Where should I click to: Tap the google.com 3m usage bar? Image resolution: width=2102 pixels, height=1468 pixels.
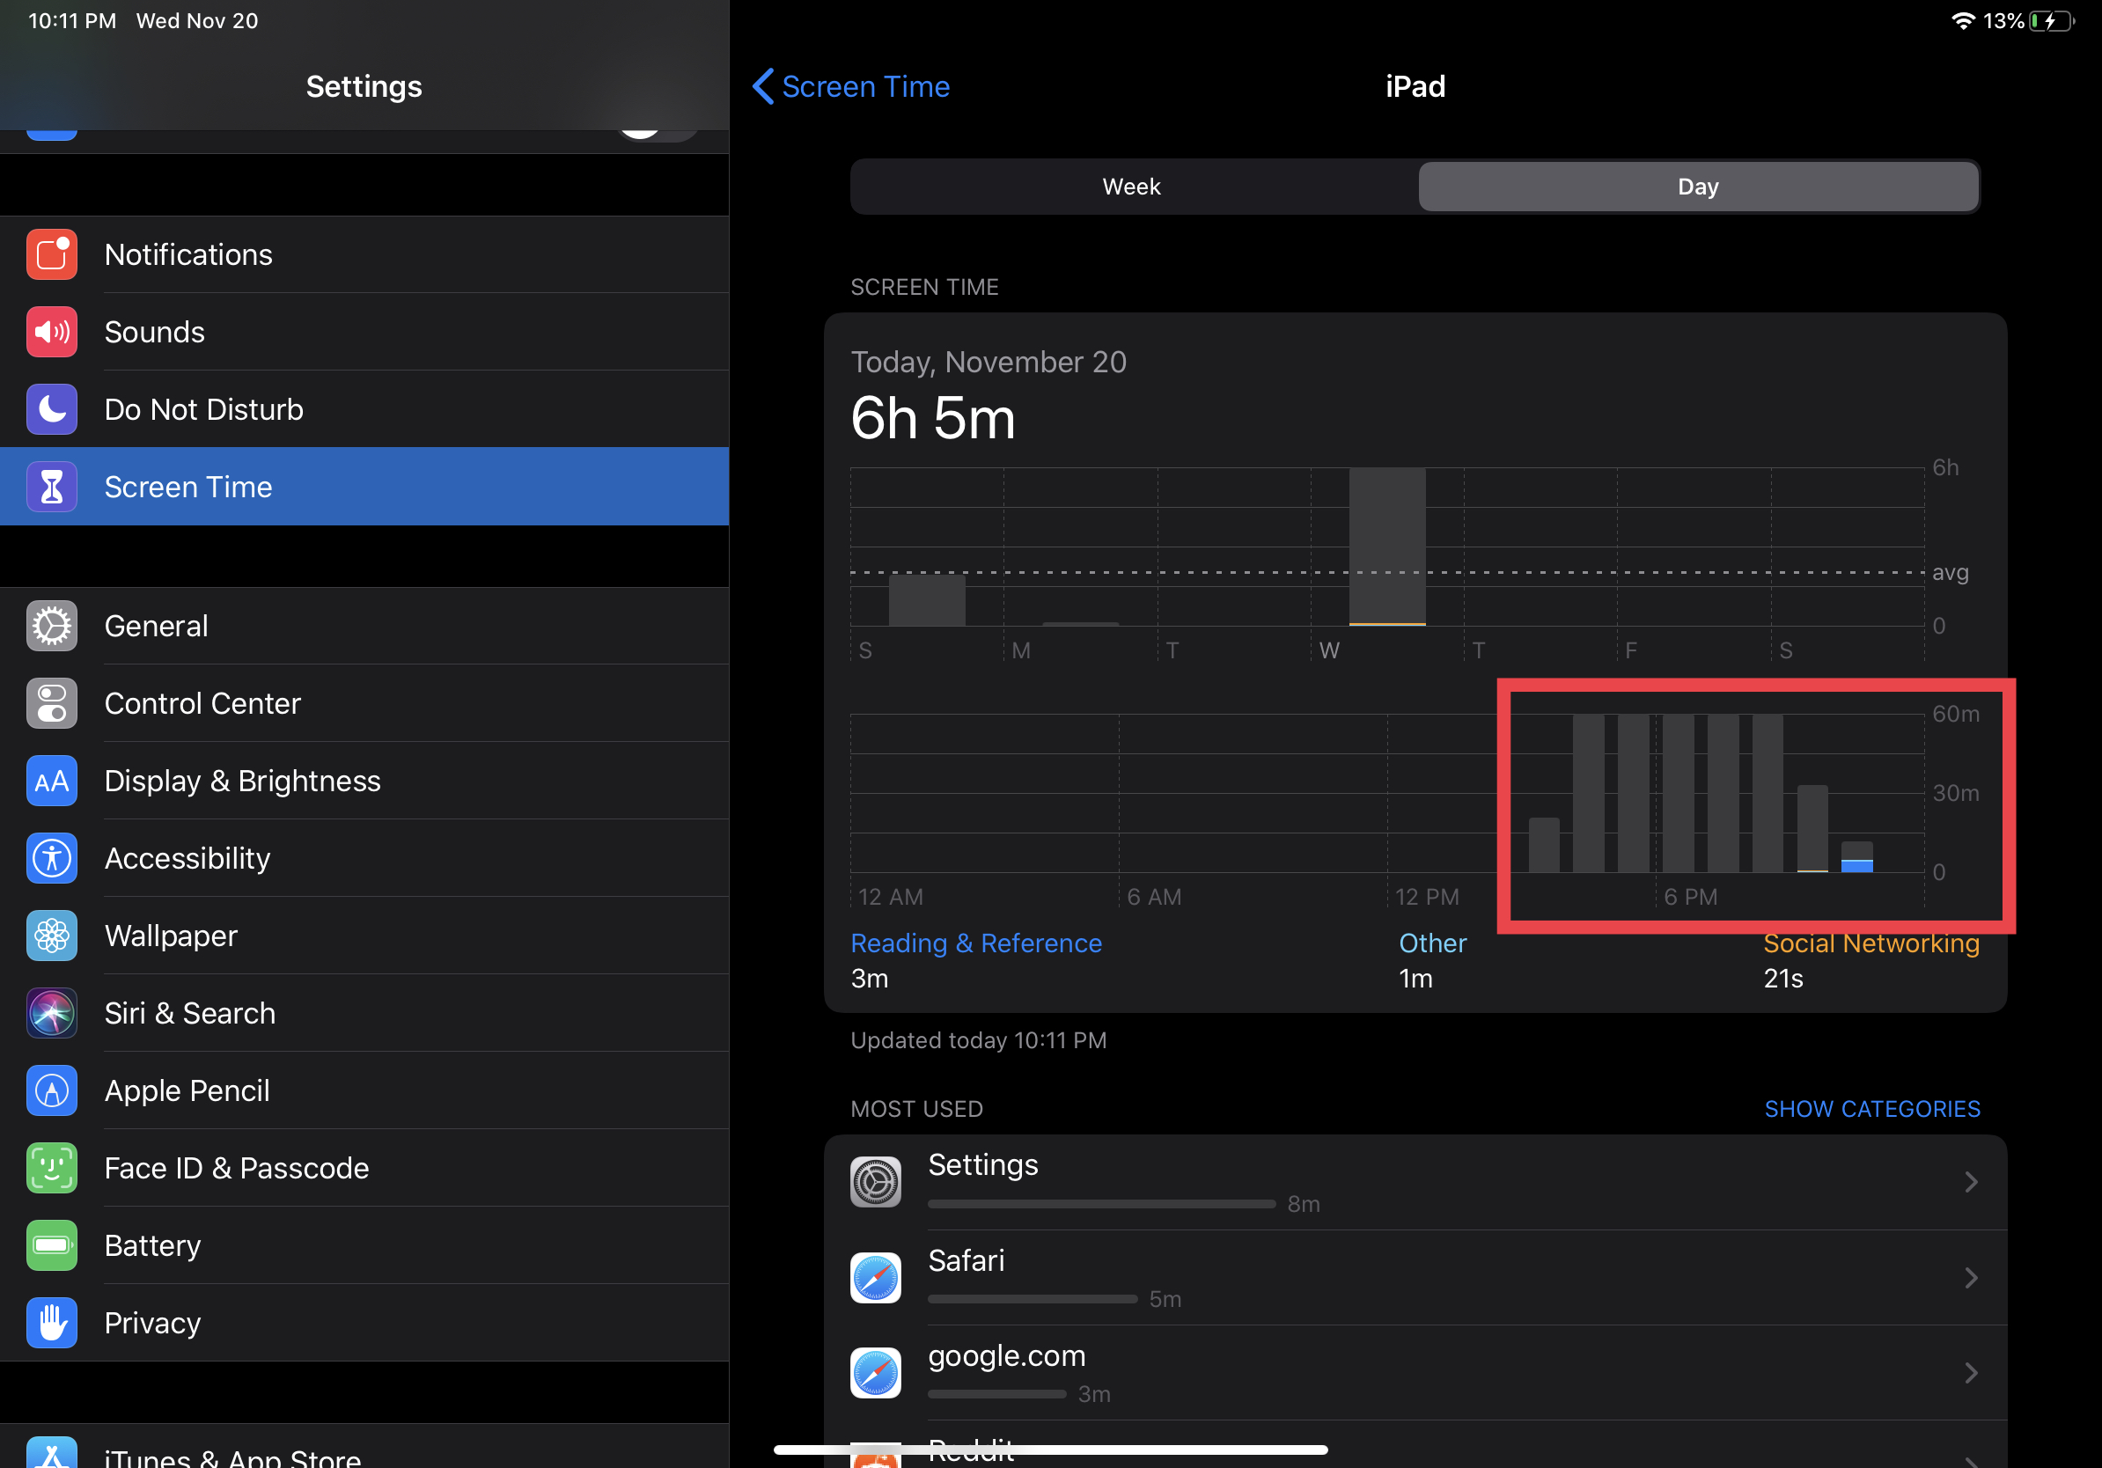(997, 1394)
